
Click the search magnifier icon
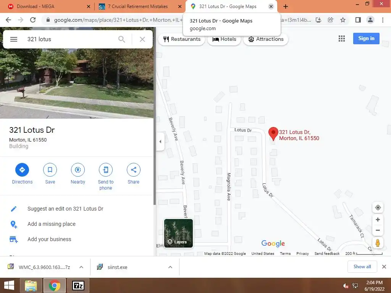pyautogui.click(x=122, y=39)
